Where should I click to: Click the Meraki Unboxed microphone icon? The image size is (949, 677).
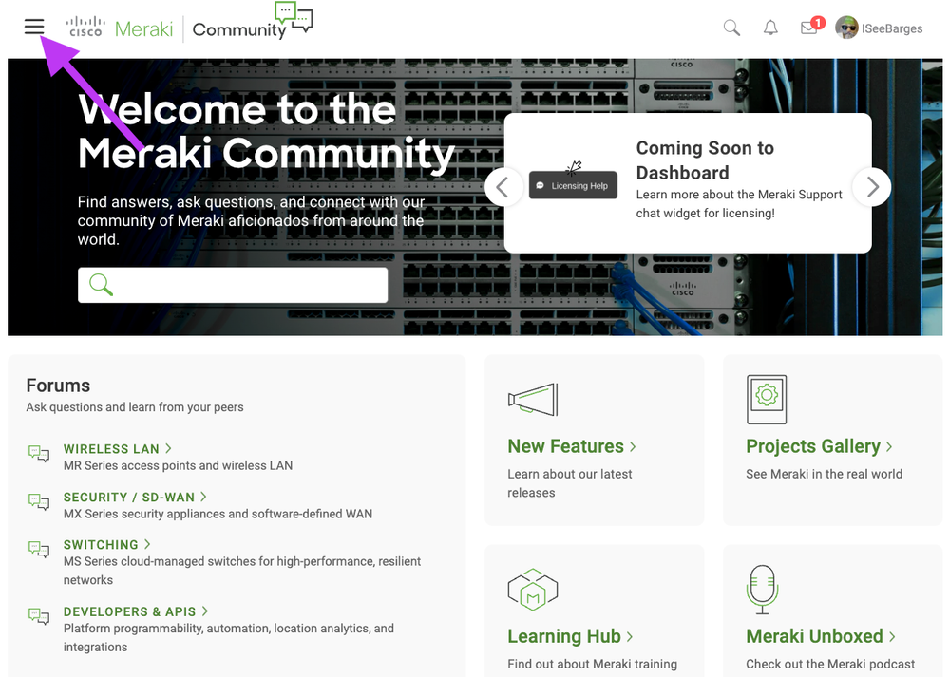tap(763, 590)
